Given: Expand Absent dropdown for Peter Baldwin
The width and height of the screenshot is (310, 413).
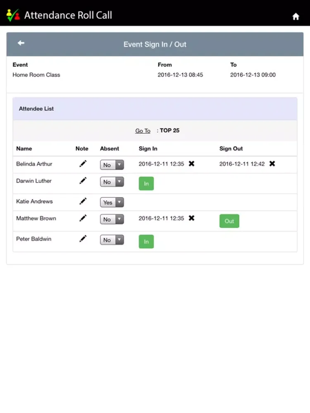Looking at the screenshot, I should click(112, 240).
